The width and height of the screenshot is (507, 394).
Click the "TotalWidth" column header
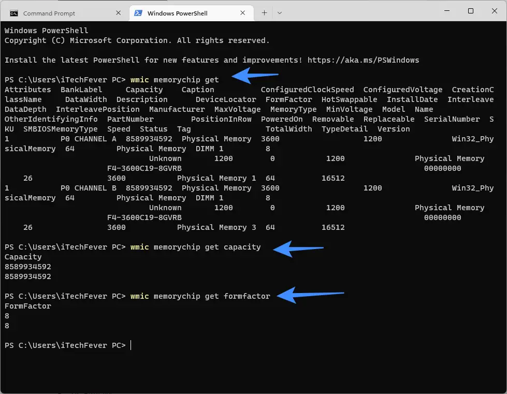[289, 129]
